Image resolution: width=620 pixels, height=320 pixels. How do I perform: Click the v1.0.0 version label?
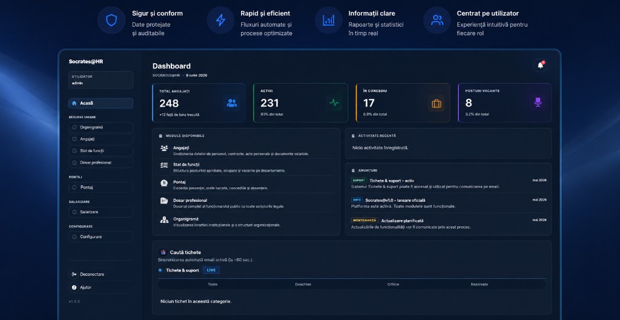[x=74, y=301]
